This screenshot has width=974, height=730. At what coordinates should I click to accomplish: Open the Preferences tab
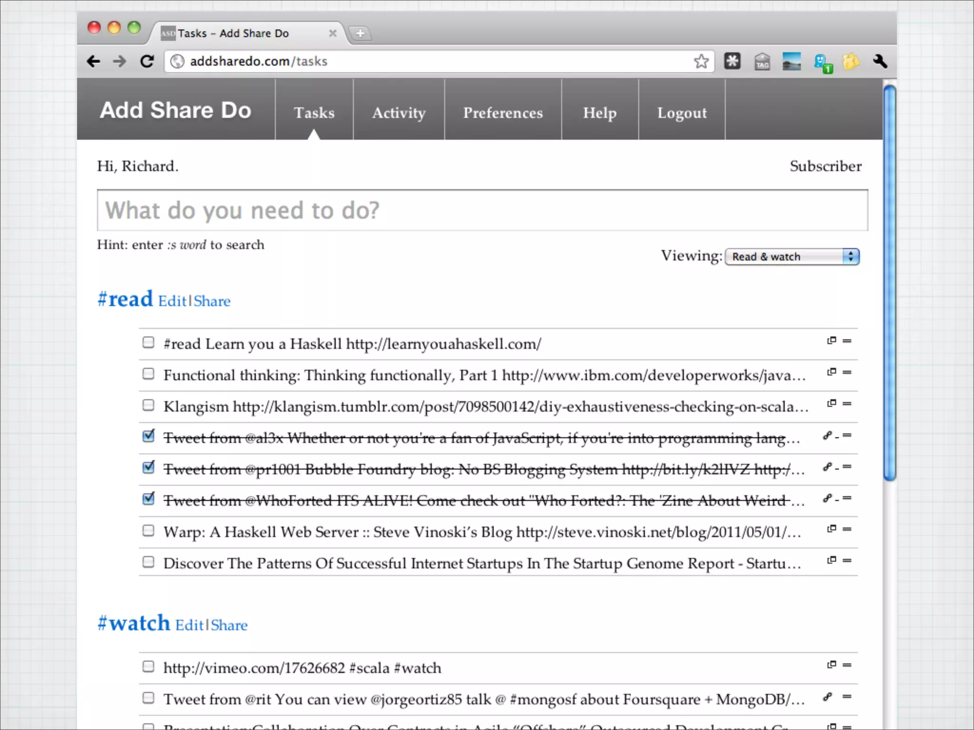[503, 113]
